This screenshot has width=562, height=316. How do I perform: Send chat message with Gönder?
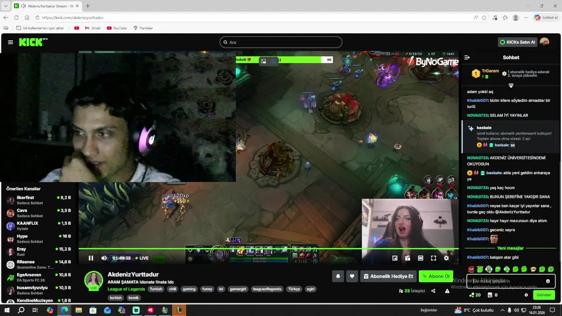544,295
